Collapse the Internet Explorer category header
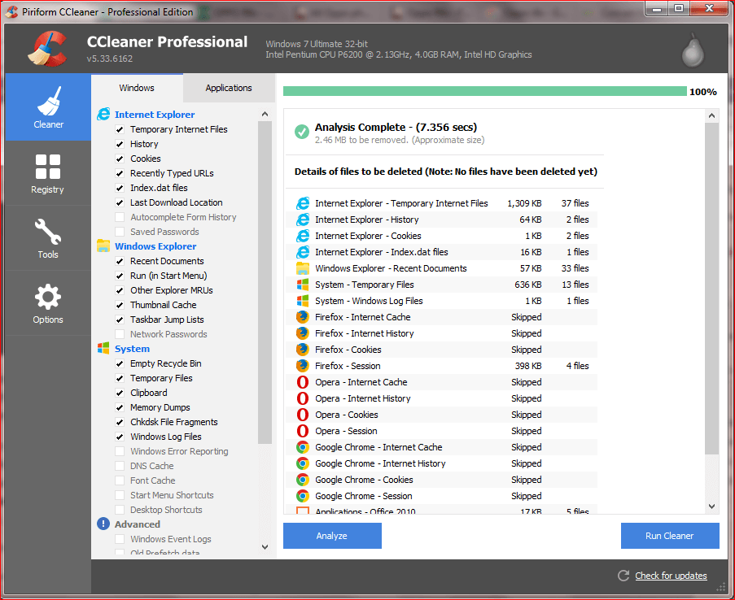 pyautogui.click(x=154, y=115)
